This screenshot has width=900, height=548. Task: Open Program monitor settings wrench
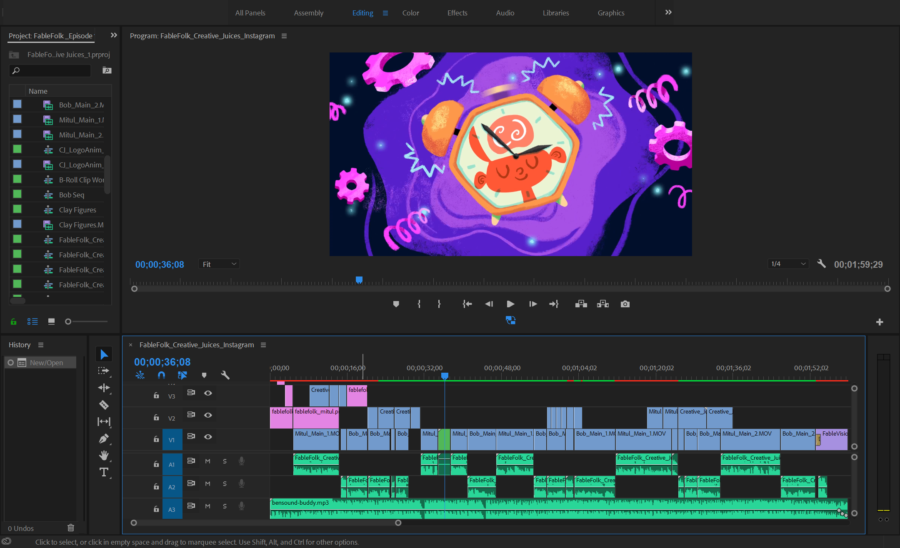point(821,264)
